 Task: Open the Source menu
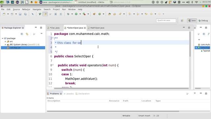16,10
